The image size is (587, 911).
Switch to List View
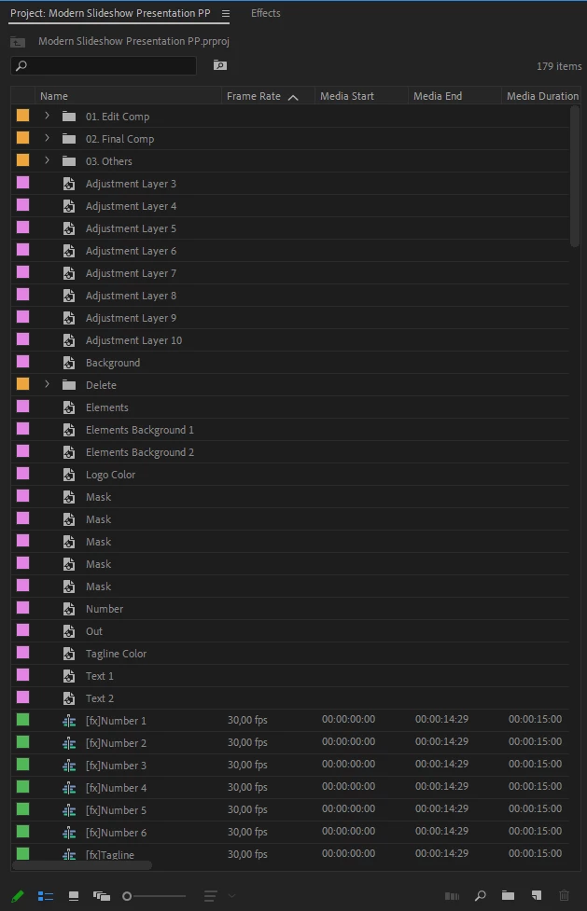click(x=46, y=896)
